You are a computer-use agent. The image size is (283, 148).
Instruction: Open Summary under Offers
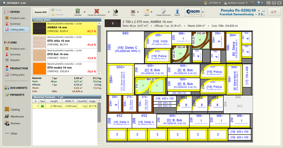pos(13,24)
